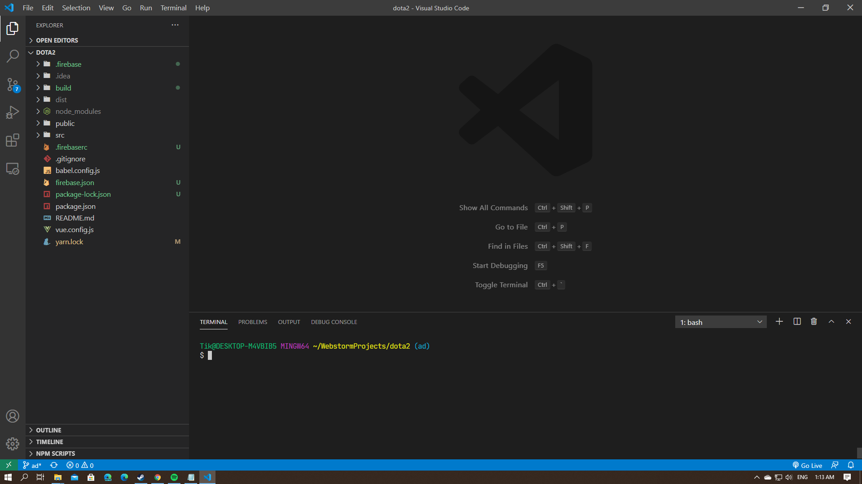
Task: Toggle the notifications bell in status bar
Action: [x=851, y=465]
